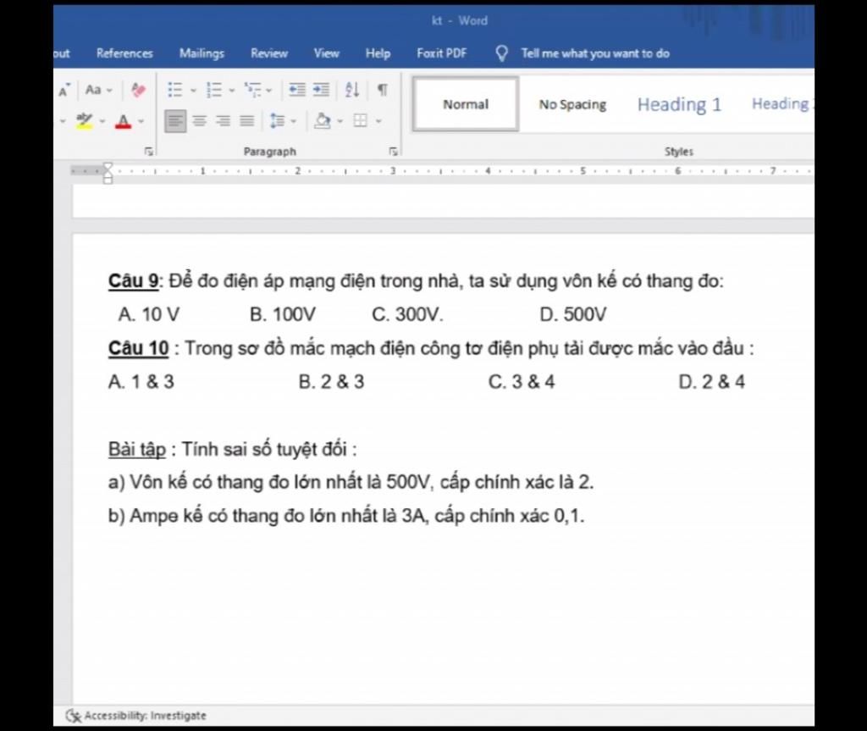Click answer 'A. 10 V' text
Image resolution: width=867 pixels, height=731 pixels.
click(149, 314)
